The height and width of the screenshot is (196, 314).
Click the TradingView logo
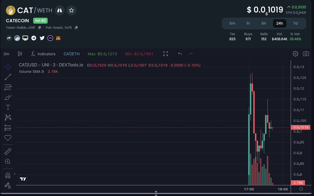pyautogui.click(x=23, y=179)
